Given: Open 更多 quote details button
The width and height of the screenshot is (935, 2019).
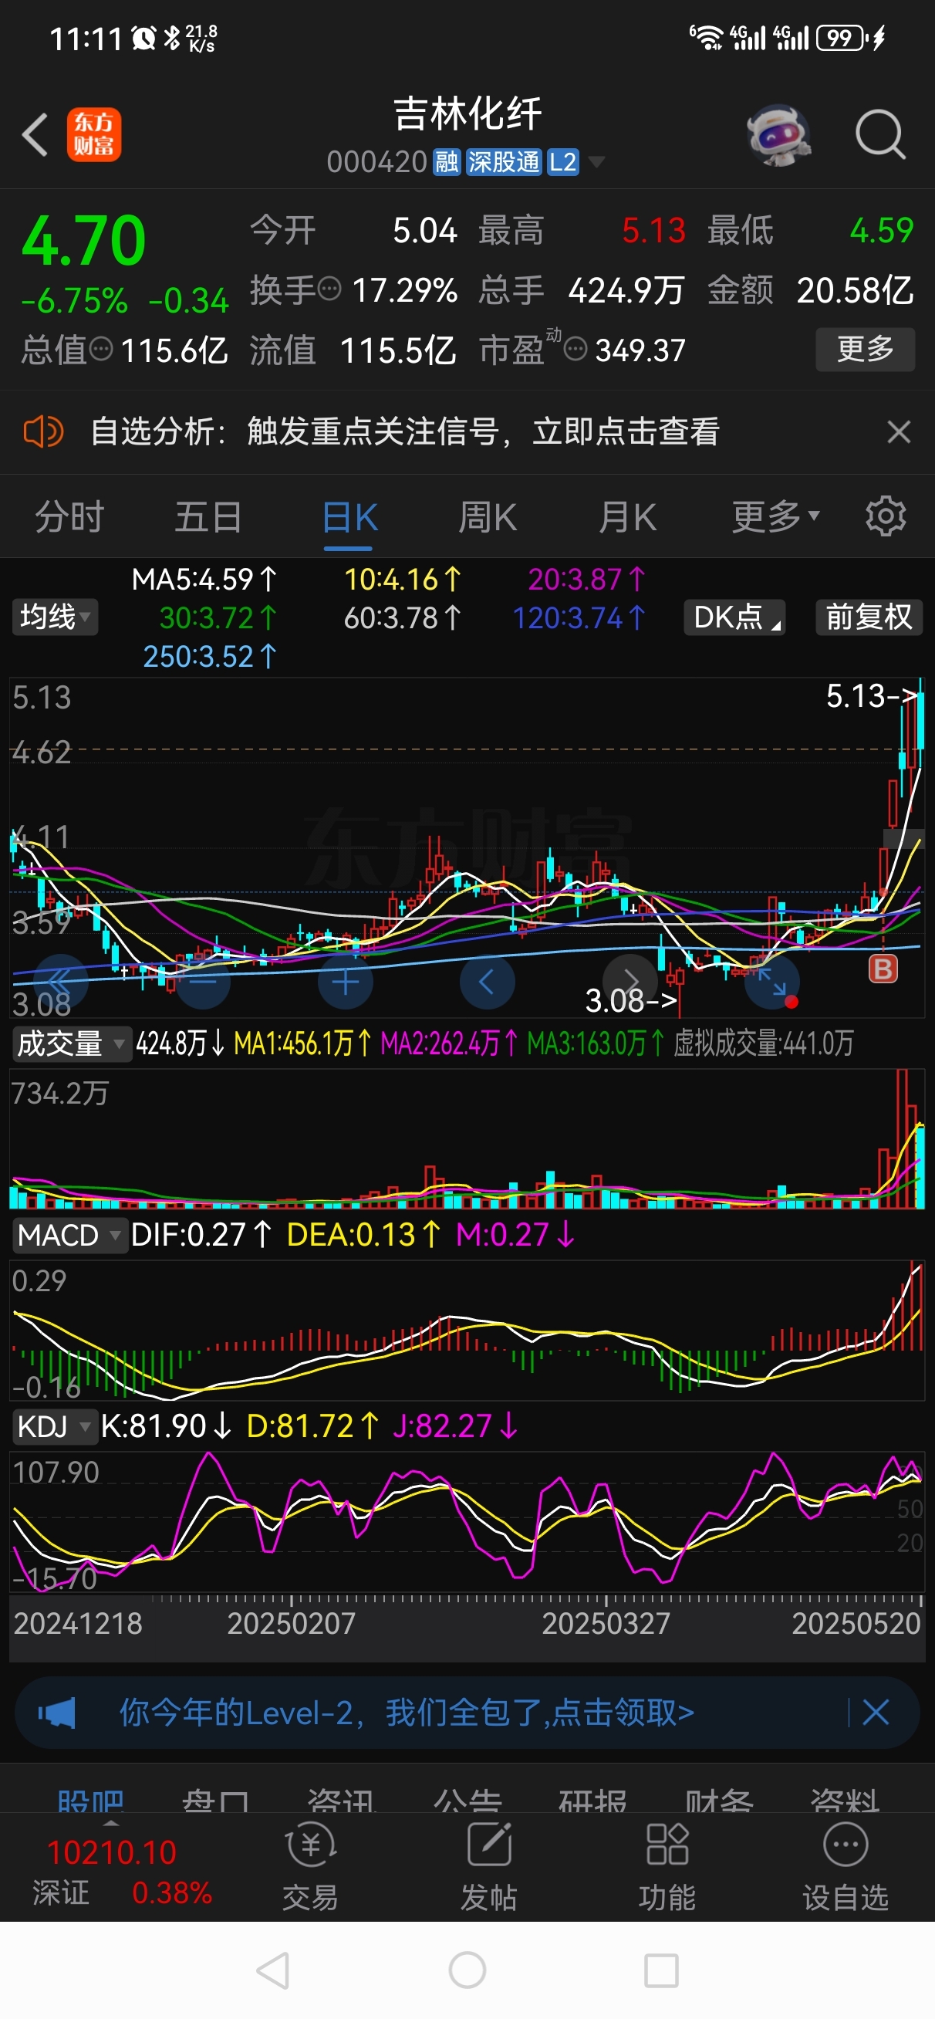Looking at the screenshot, I should tap(866, 349).
